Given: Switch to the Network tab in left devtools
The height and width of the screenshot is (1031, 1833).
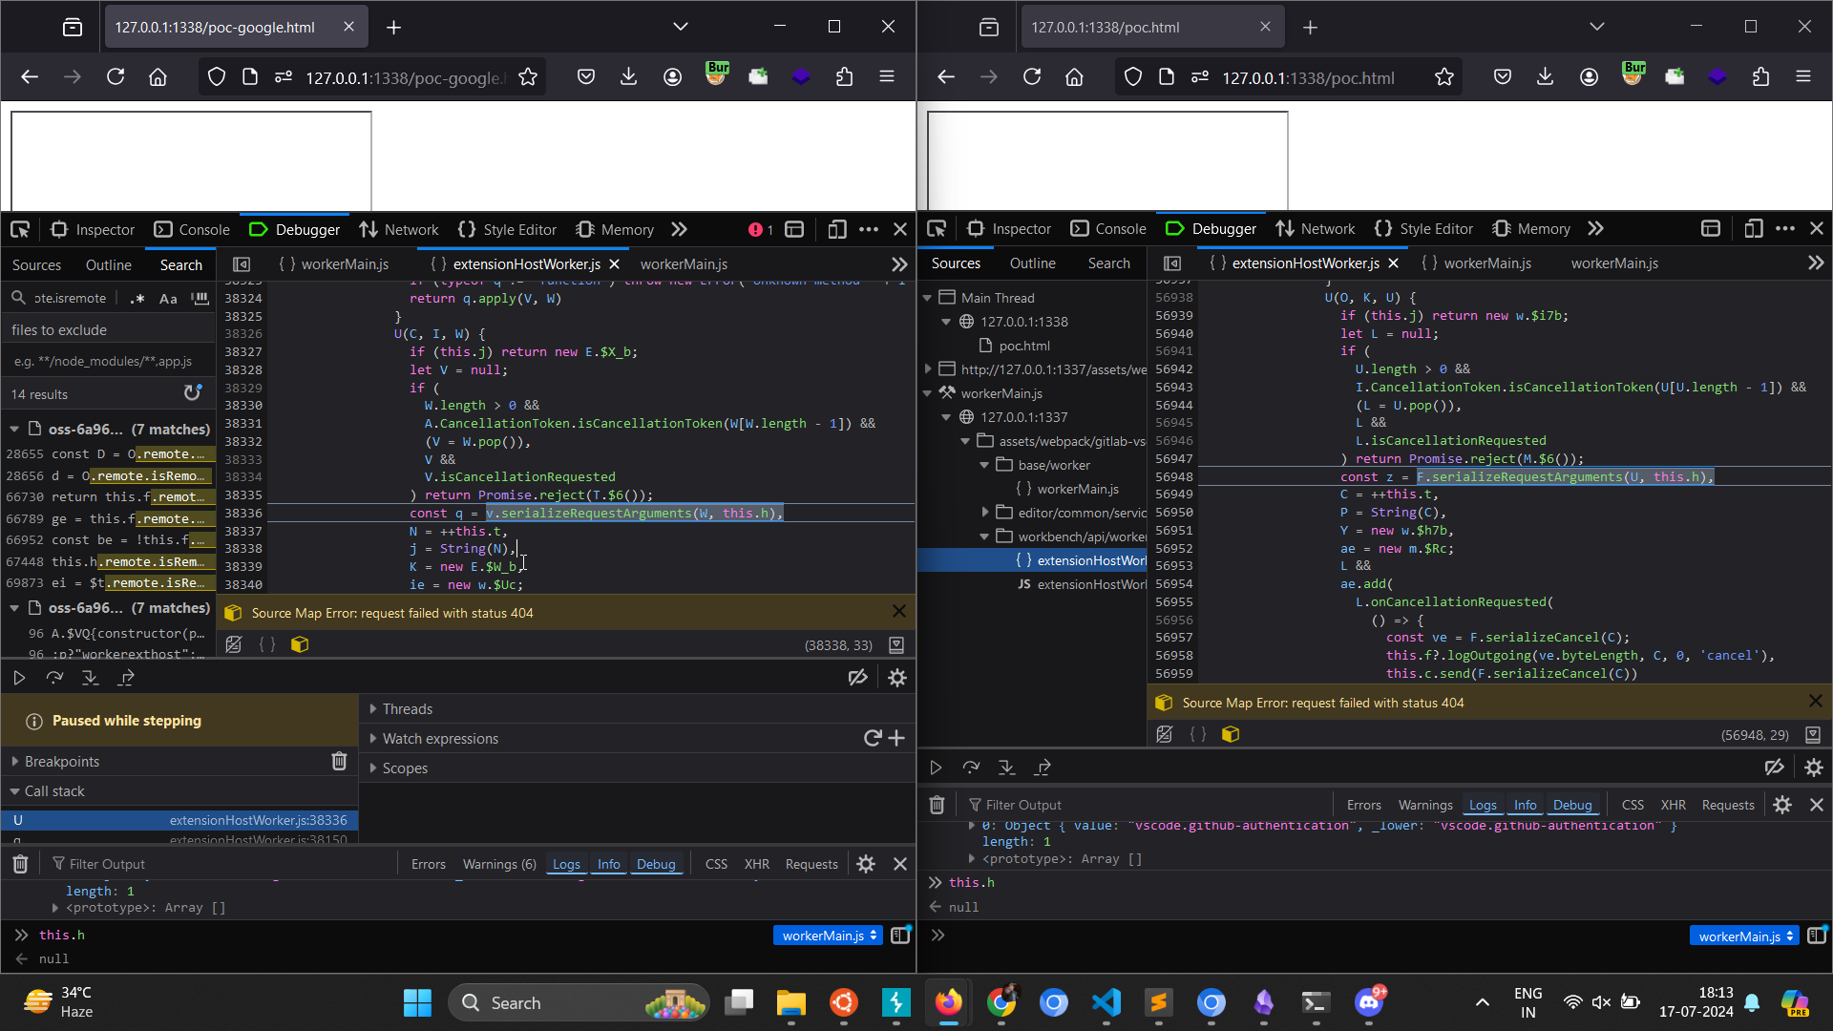Looking at the screenshot, I should click(x=399, y=229).
